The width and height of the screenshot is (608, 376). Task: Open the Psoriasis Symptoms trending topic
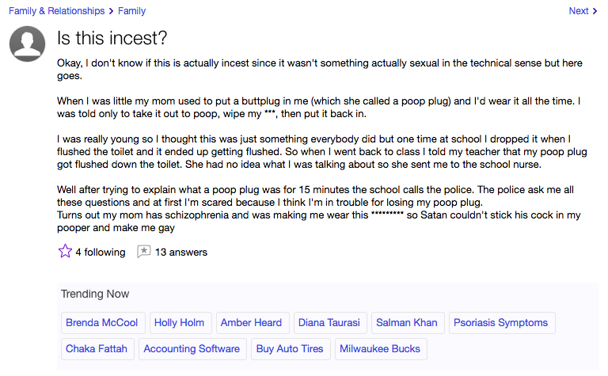coord(502,323)
